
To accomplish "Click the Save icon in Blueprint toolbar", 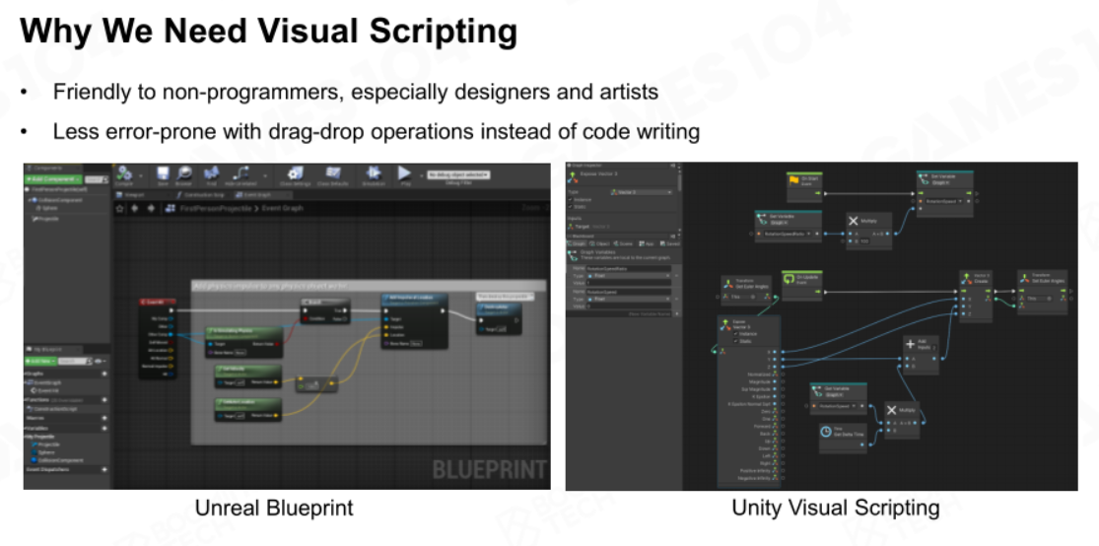I will pyautogui.click(x=163, y=173).
